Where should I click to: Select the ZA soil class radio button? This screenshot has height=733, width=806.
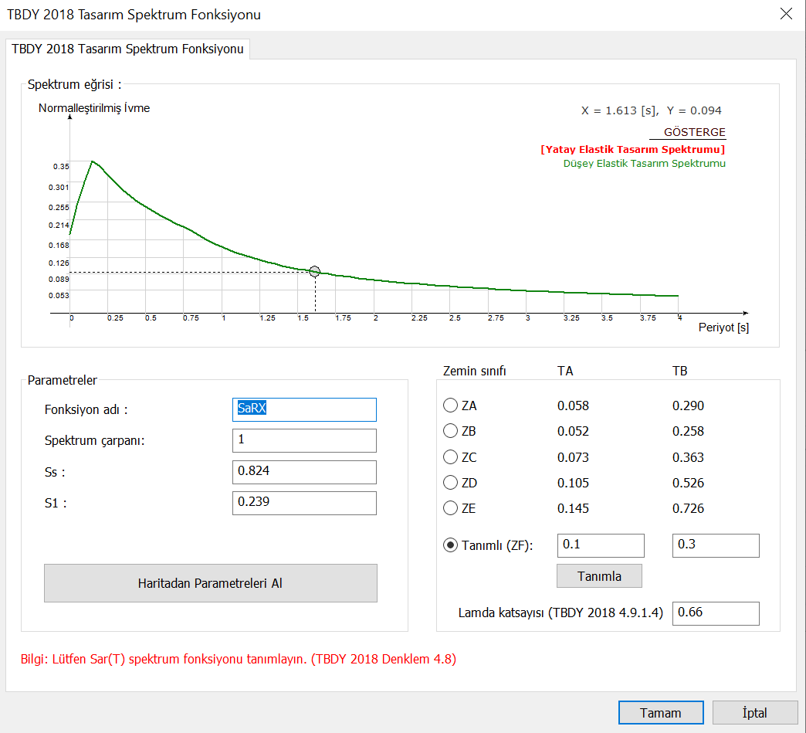450,406
